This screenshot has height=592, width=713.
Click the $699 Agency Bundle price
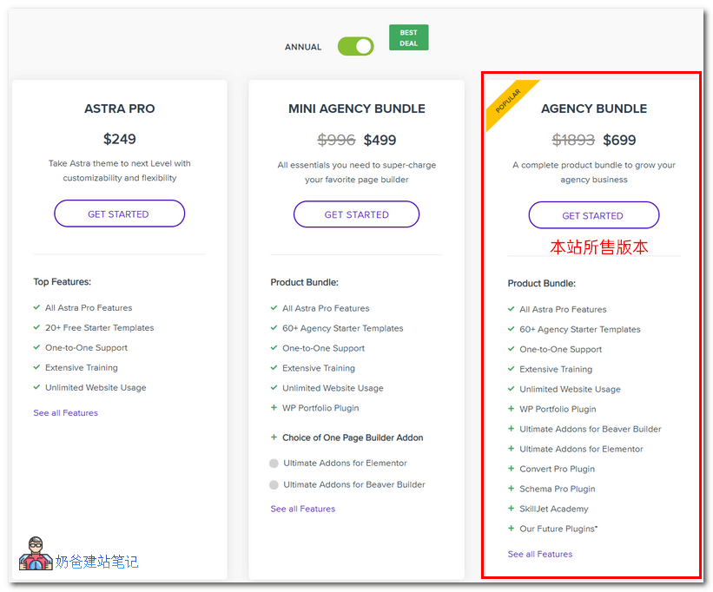tap(619, 140)
